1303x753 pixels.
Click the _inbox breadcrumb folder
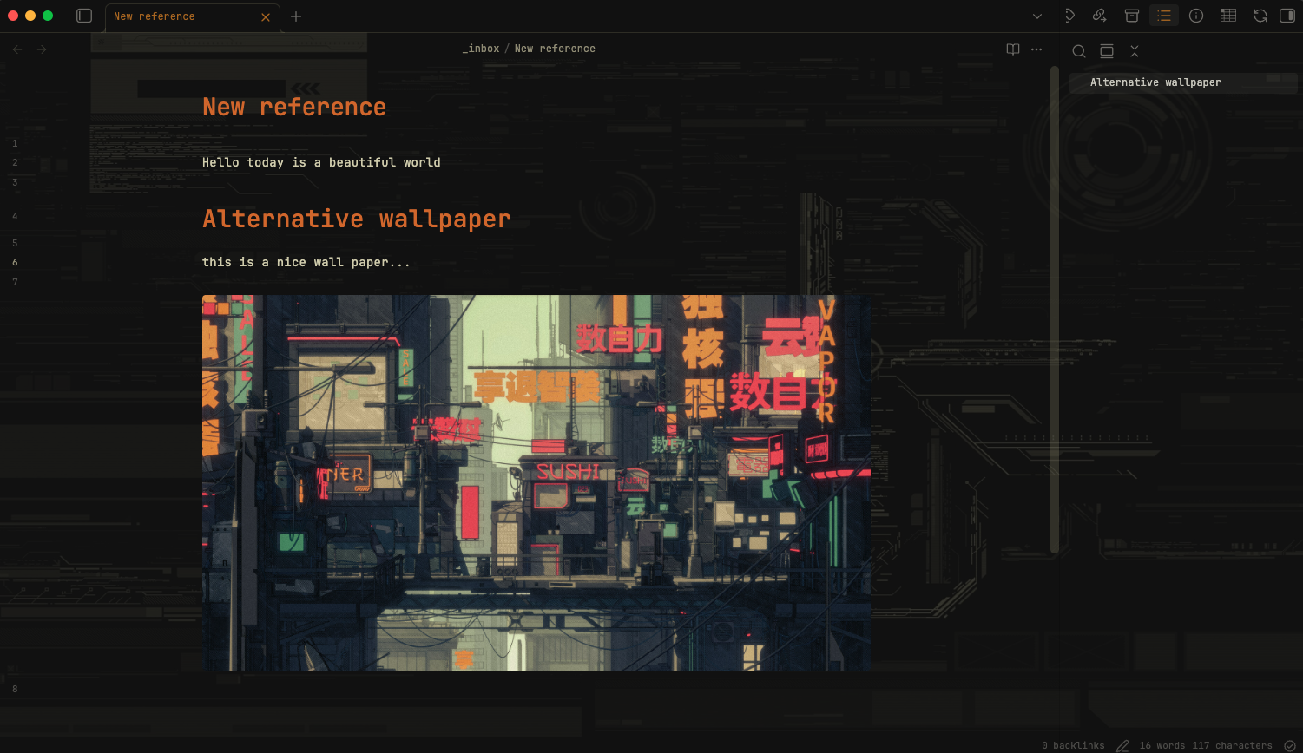click(x=481, y=49)
